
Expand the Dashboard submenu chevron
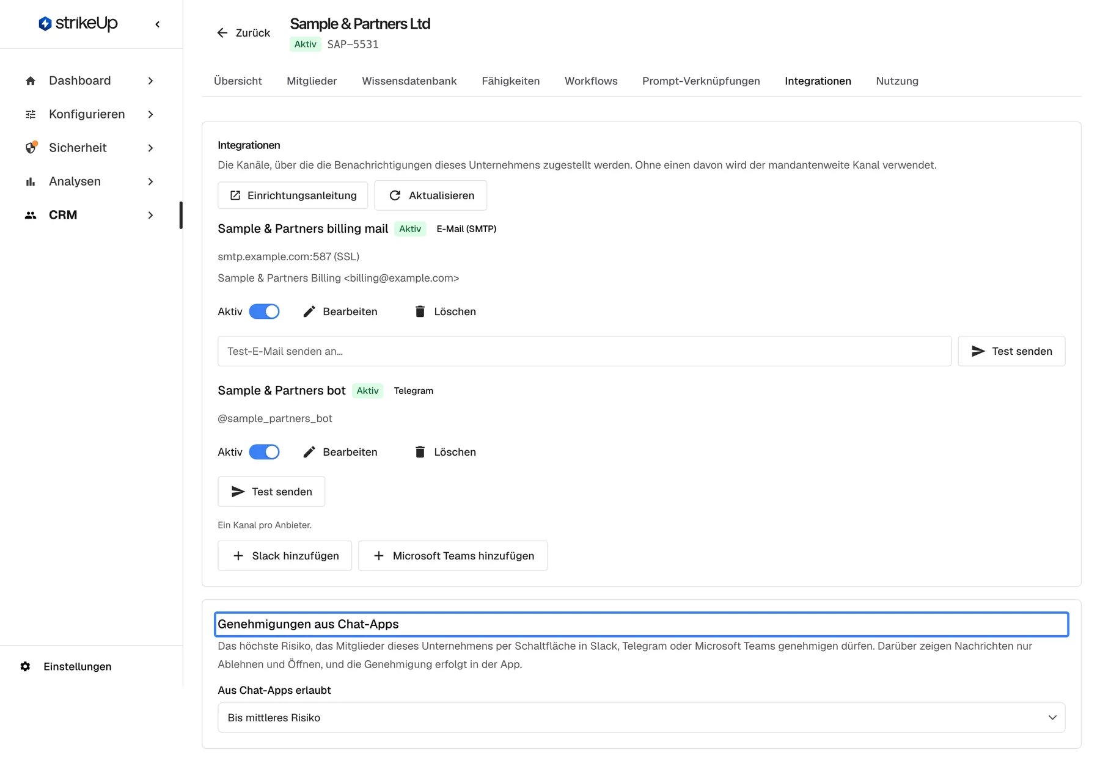[150, 81]
